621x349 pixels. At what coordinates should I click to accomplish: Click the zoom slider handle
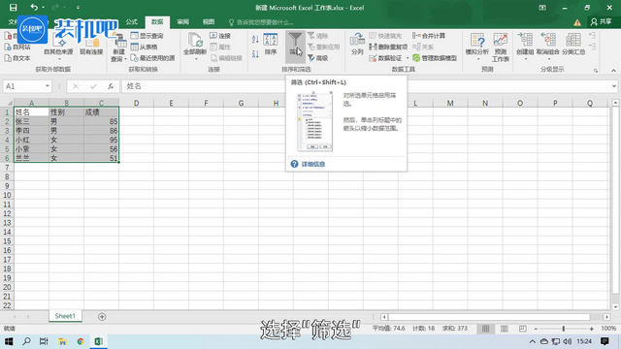(x=563, y=329)
